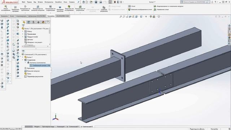Screen dimensions: 231x130
Task: Click the Appearances task pane icon
Action: click(230, 38)
